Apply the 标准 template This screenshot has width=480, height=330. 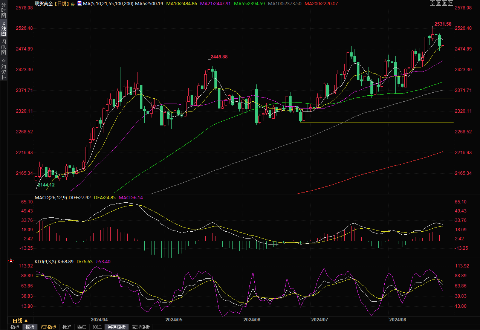click(x=67, y=327)
